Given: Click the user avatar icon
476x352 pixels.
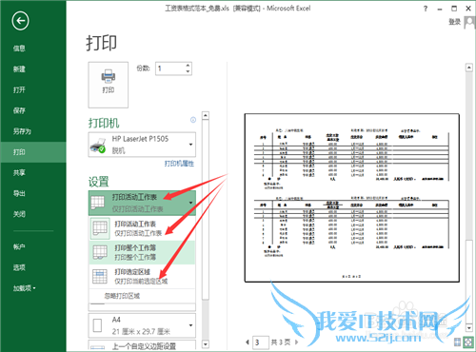Looking at the screenshot, I should 469,22.
